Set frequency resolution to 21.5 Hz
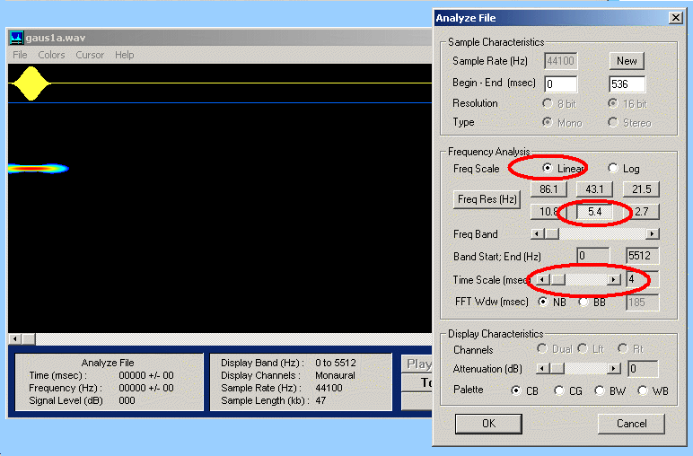Image resolution: width=693 pixels, height=456 pixels. click(642, 189)
